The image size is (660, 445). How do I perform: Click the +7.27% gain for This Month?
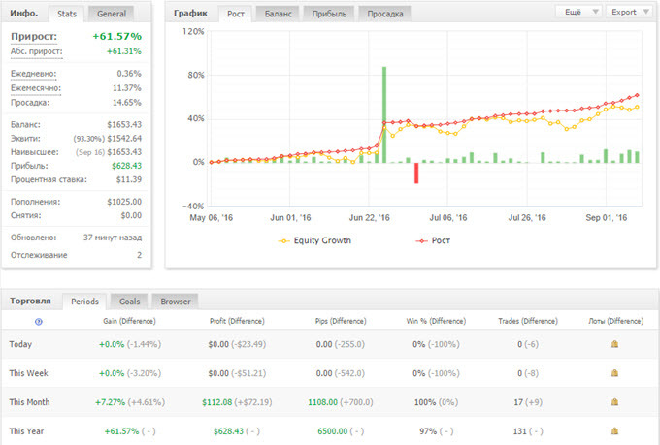pyautogui.click(x=111, y=402)
